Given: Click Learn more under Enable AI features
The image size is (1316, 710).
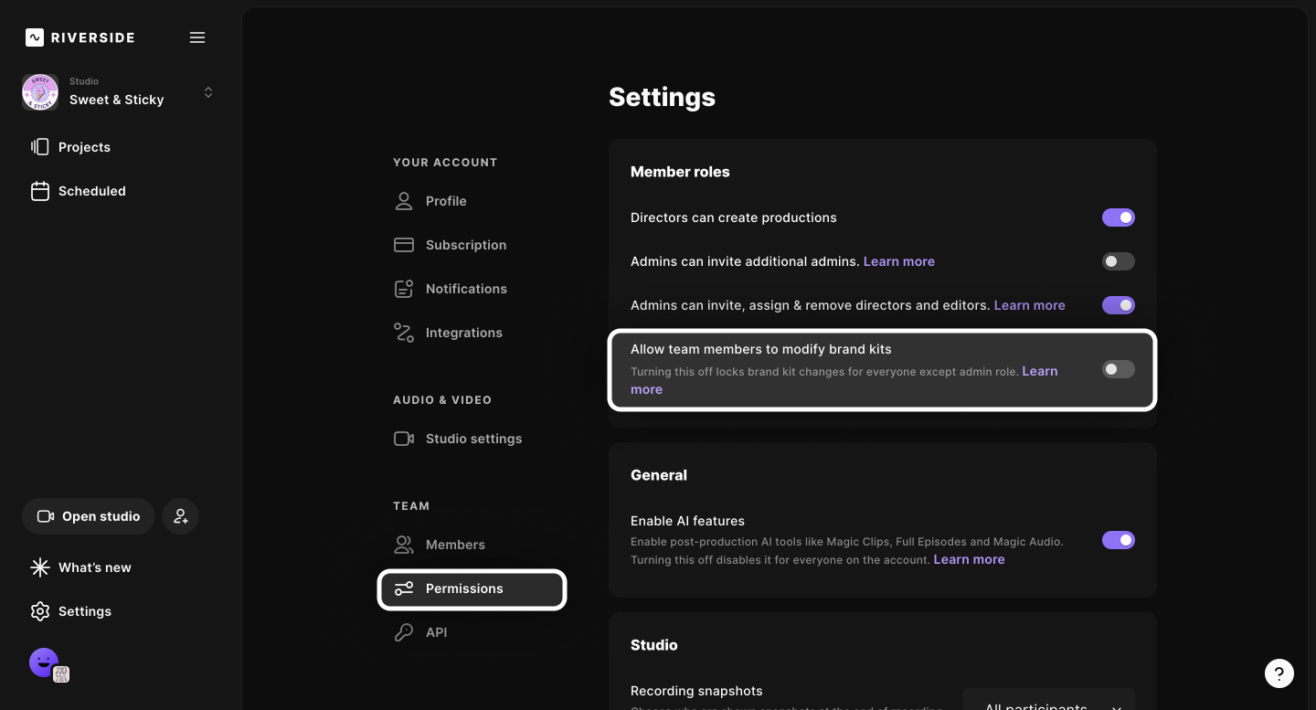Looking at the screenshot, I should pos(969,559).
